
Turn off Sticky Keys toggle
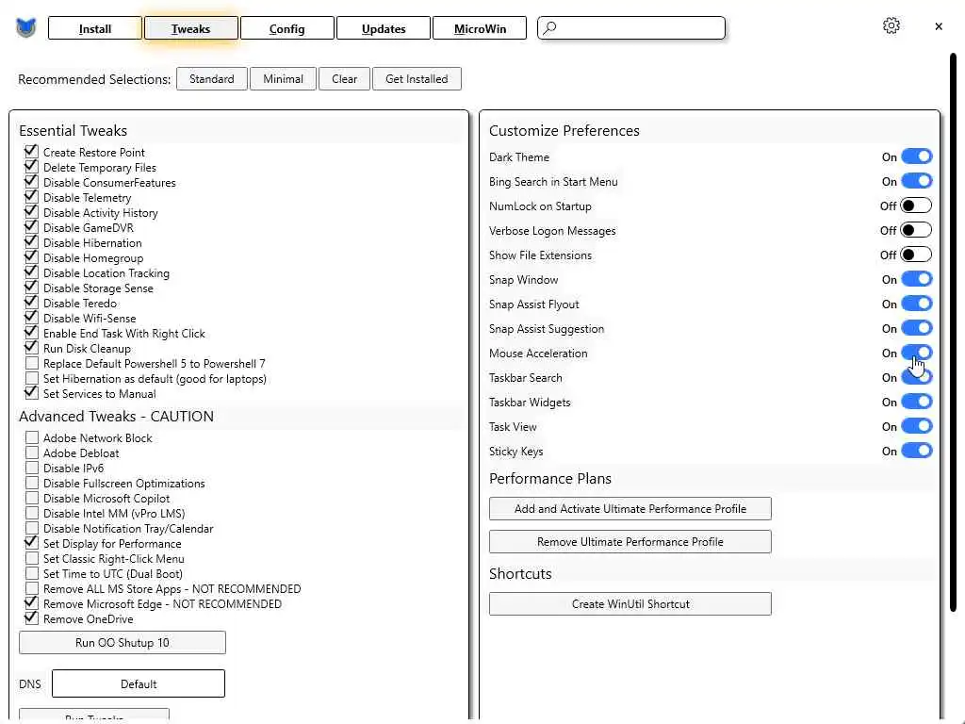tap(916, 451)
